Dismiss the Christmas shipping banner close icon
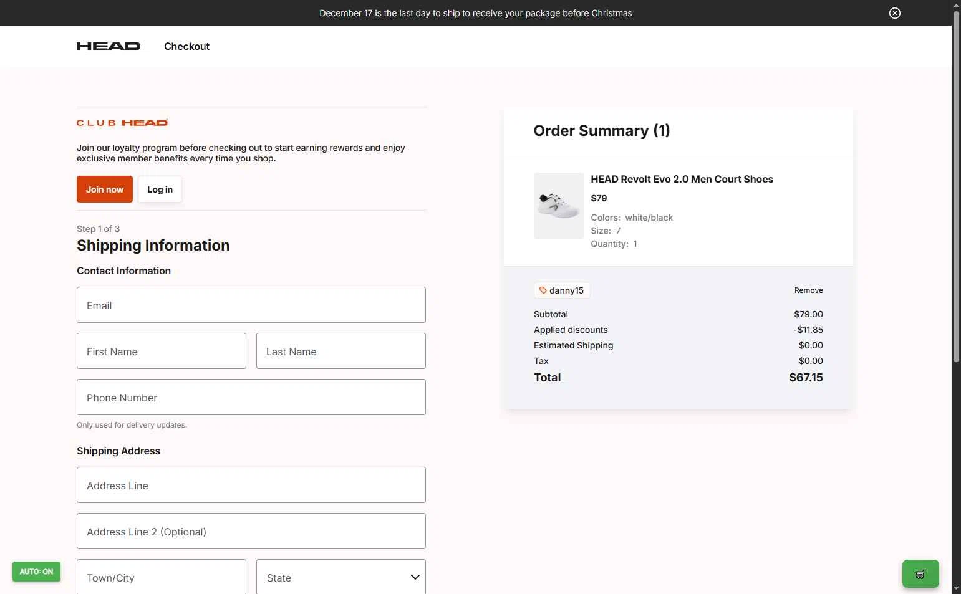Screen dimensions: 961x594 [894, 13]
